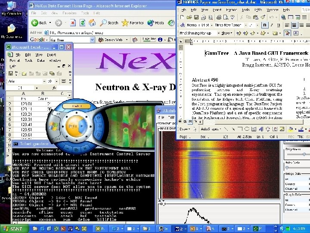Image resolution: width=310 pixels, height=233 pixels.
Task: Click the Media button in IE toolbar
Action: coord(156,23)
